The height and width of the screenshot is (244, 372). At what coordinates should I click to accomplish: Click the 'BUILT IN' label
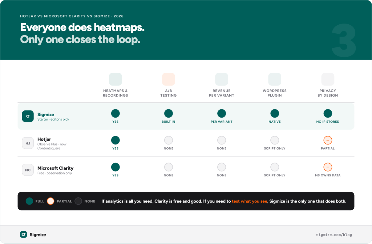[169, 122]
